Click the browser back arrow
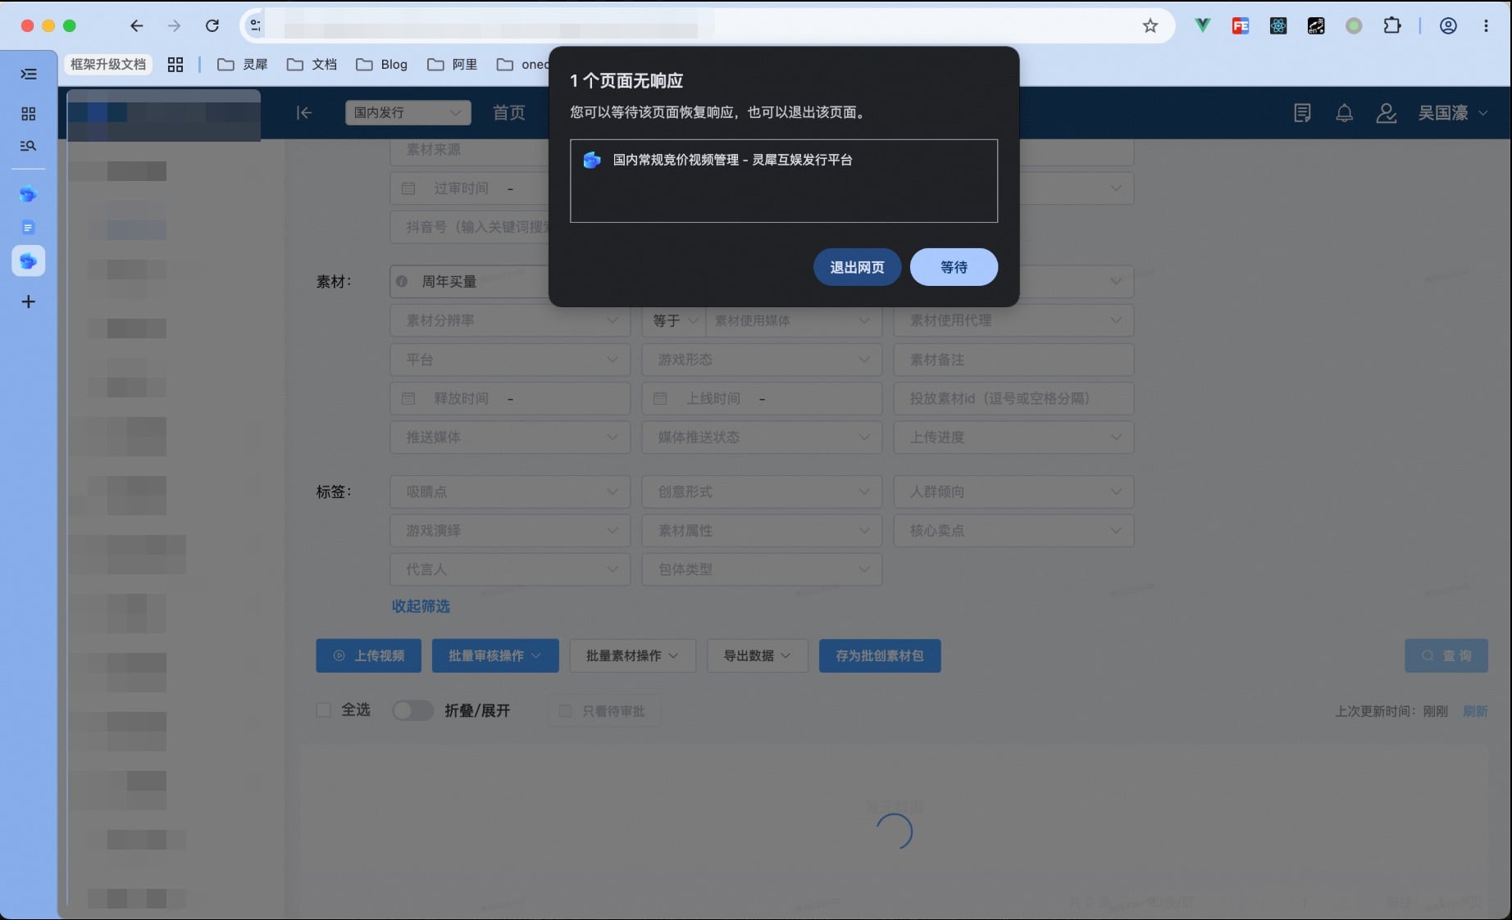This screenshot has width=1512, height=920. [137, 26]
